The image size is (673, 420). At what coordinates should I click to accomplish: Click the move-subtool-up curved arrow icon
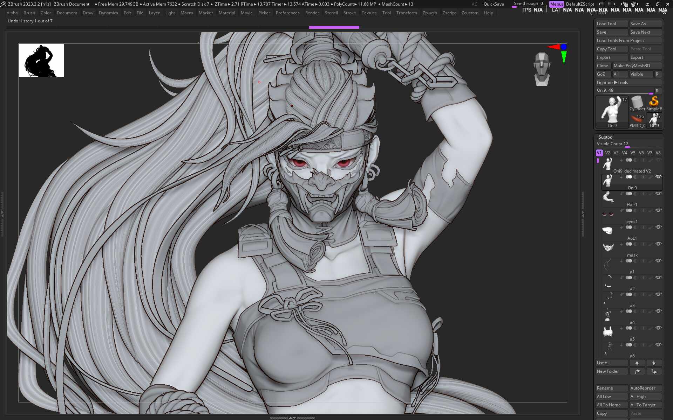coord(637,371)
